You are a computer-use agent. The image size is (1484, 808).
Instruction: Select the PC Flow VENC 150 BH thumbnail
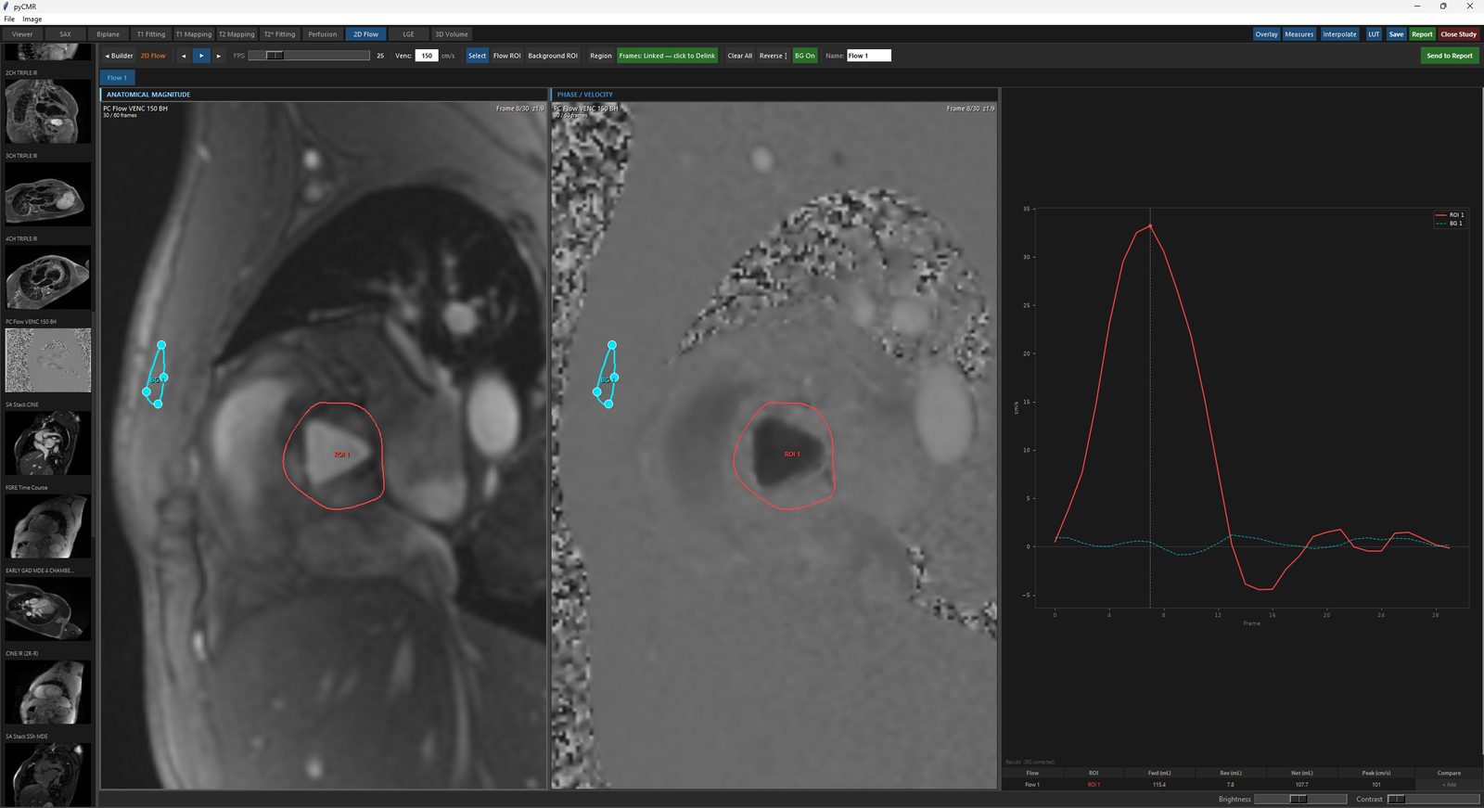48,360
